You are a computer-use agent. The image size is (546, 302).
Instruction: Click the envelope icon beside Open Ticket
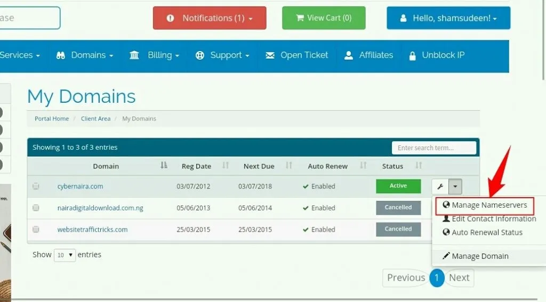270,55
